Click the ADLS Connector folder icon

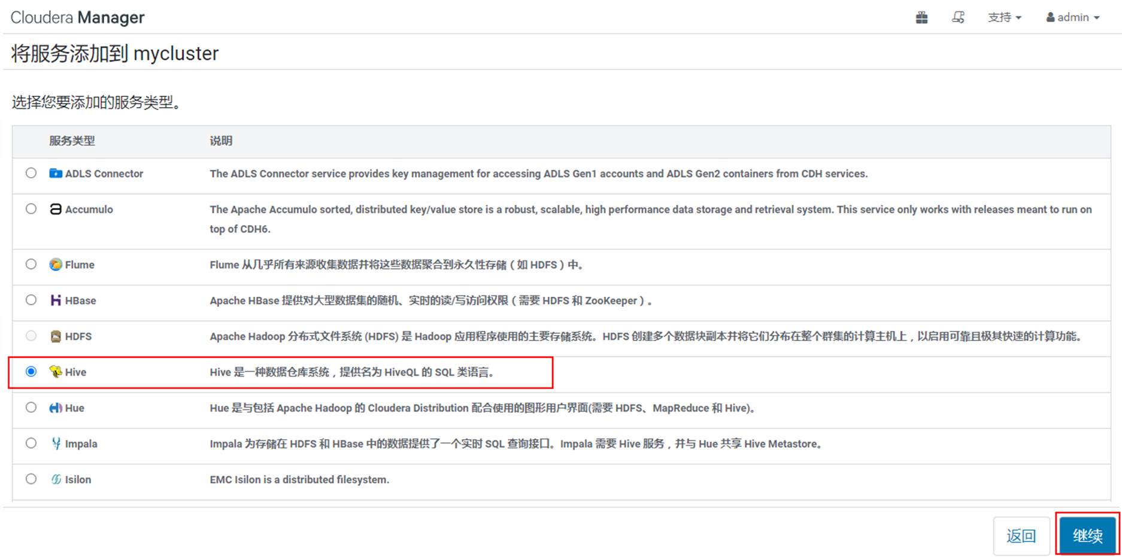[56, 173]
